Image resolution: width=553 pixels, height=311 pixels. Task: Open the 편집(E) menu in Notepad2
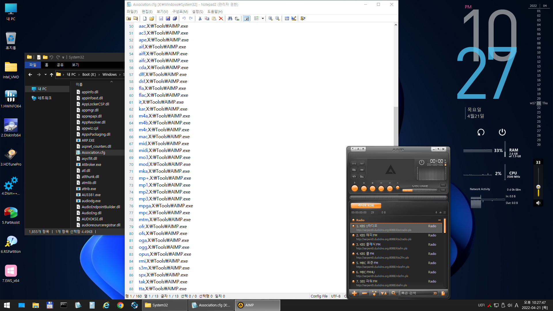tap(147, 12)
